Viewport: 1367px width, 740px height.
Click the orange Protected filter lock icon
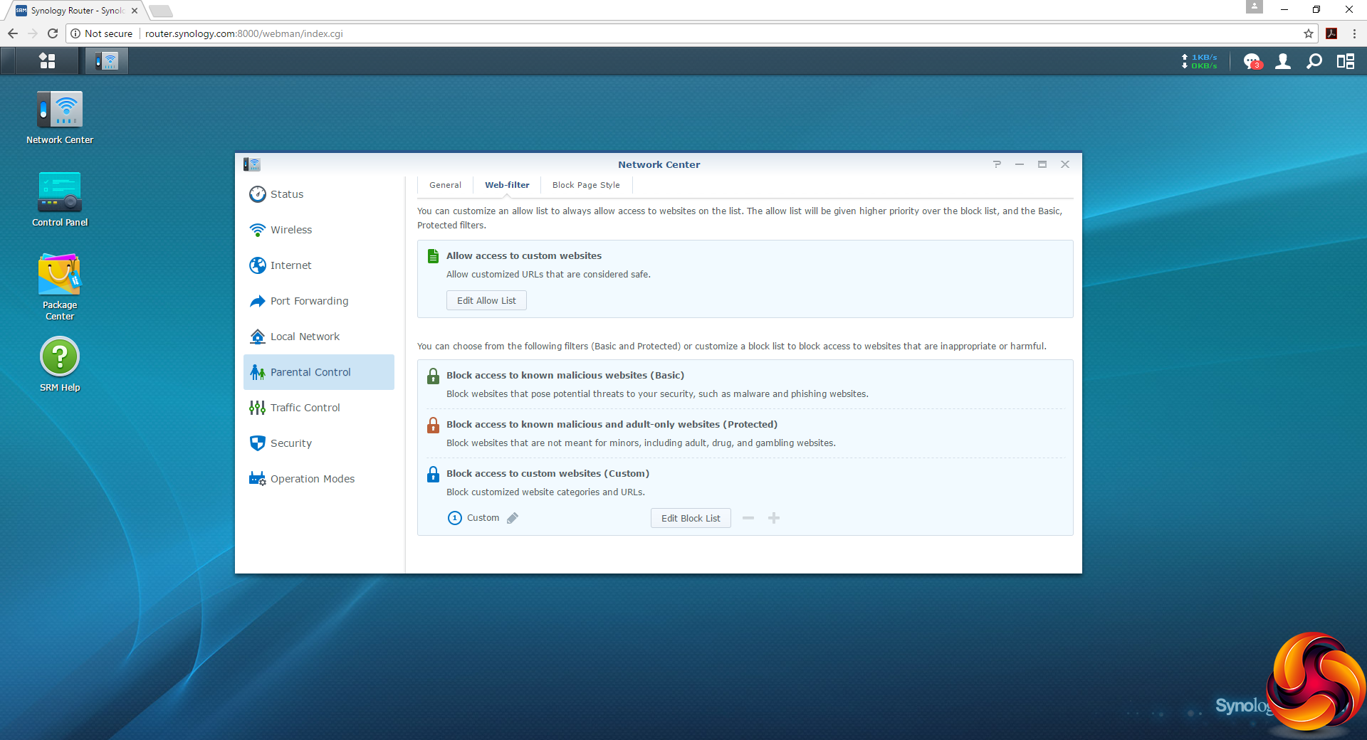(x=433, y=425)
